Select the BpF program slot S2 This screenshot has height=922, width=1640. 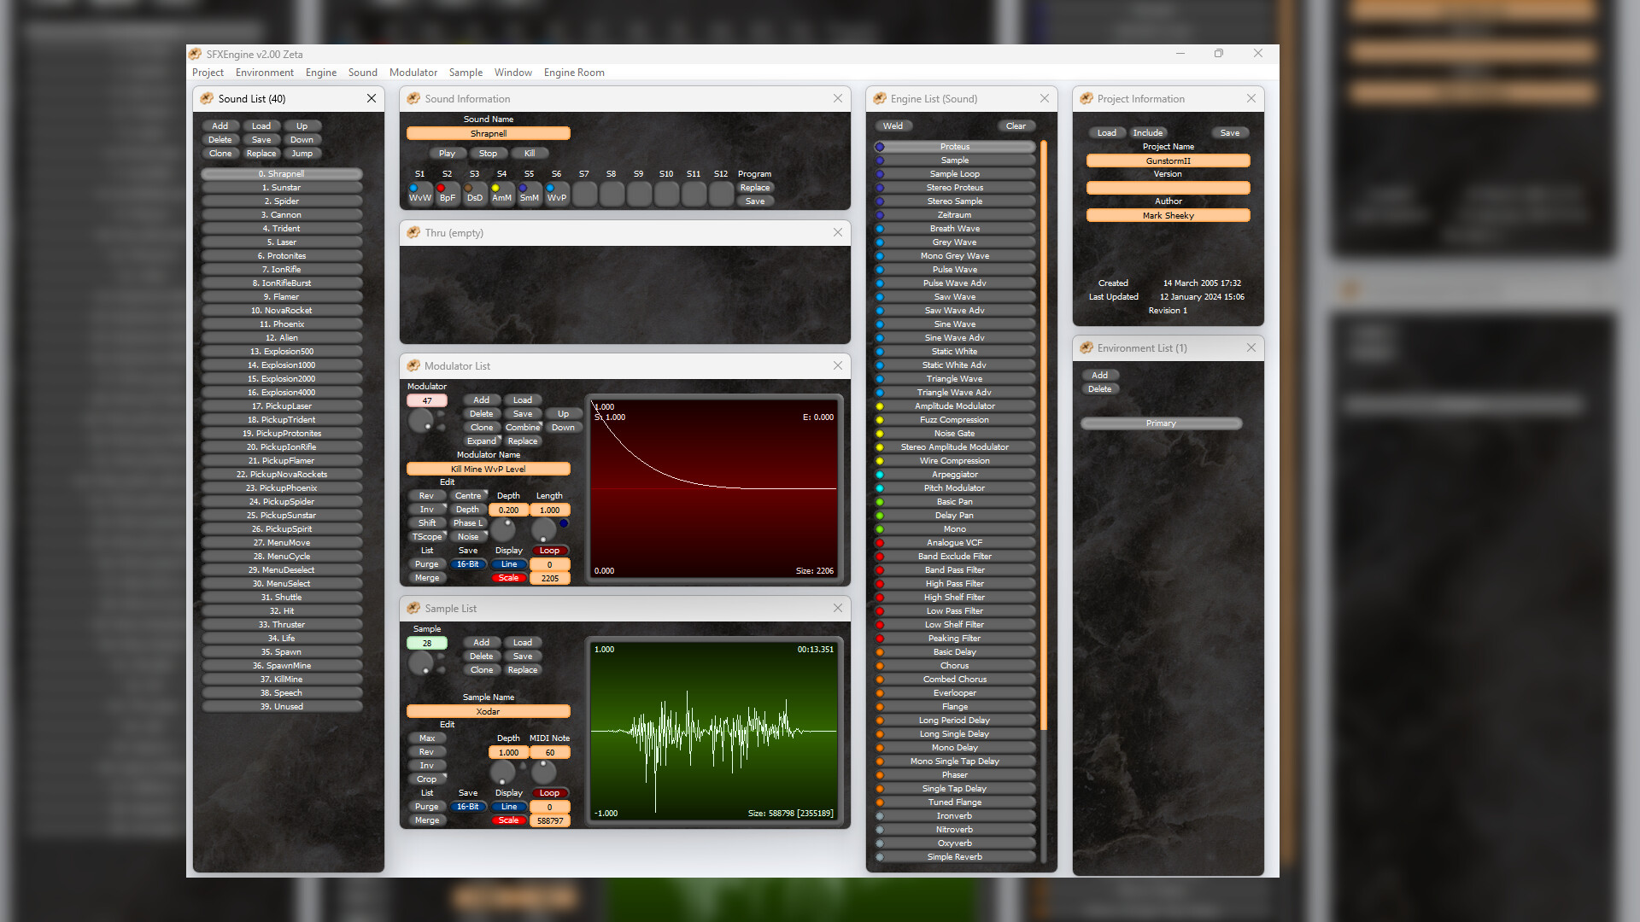[447, 195]
